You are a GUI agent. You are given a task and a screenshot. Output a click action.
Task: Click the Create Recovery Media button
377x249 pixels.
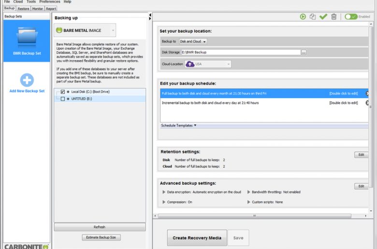click(x=197, y=238)
